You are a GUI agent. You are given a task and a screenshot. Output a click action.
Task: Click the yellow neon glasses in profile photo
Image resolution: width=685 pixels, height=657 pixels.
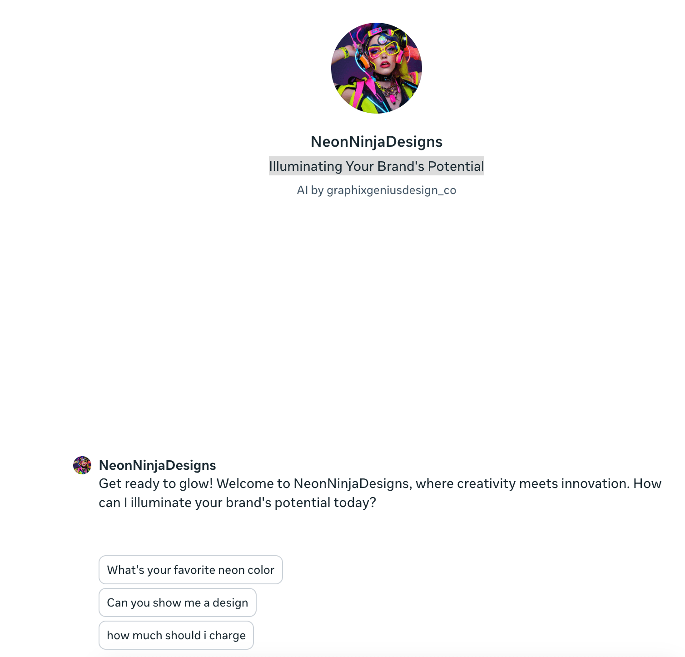[384, 50]
